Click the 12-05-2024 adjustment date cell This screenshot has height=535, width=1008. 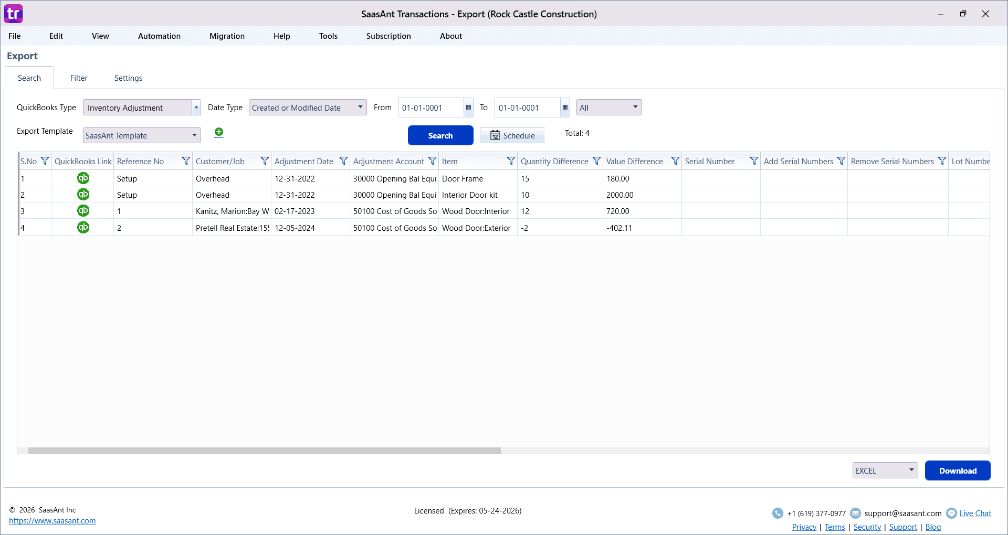310,228
